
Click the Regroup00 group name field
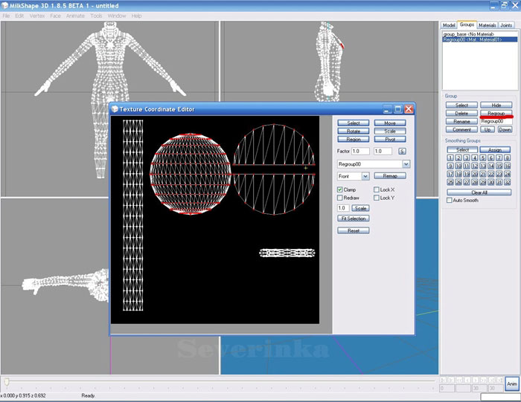click(496, 121)
